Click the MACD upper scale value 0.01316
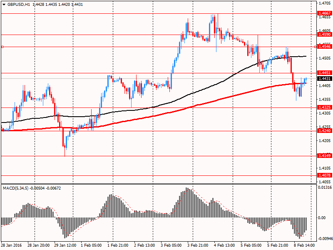Image resolution: width=333 pixels, height=250 pixels. [x=325, y=187]
